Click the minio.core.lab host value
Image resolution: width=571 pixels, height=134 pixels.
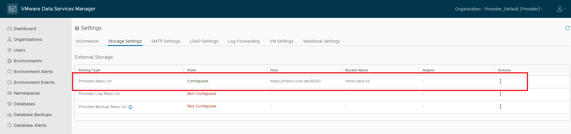click(x=295, y=81)
